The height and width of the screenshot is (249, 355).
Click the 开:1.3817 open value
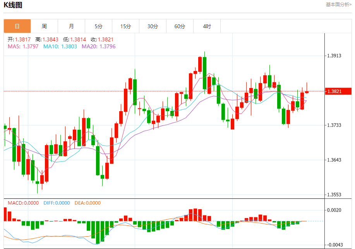19,39
